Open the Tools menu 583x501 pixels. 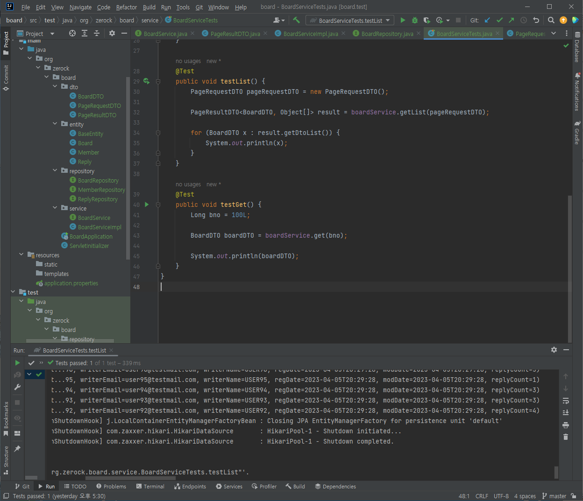click(183, 7)
